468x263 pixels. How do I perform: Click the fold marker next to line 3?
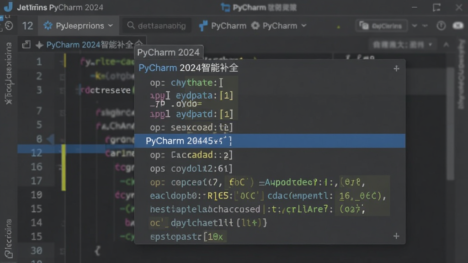62,91
